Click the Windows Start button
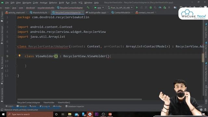208x117 pixels. pos(3,114)
